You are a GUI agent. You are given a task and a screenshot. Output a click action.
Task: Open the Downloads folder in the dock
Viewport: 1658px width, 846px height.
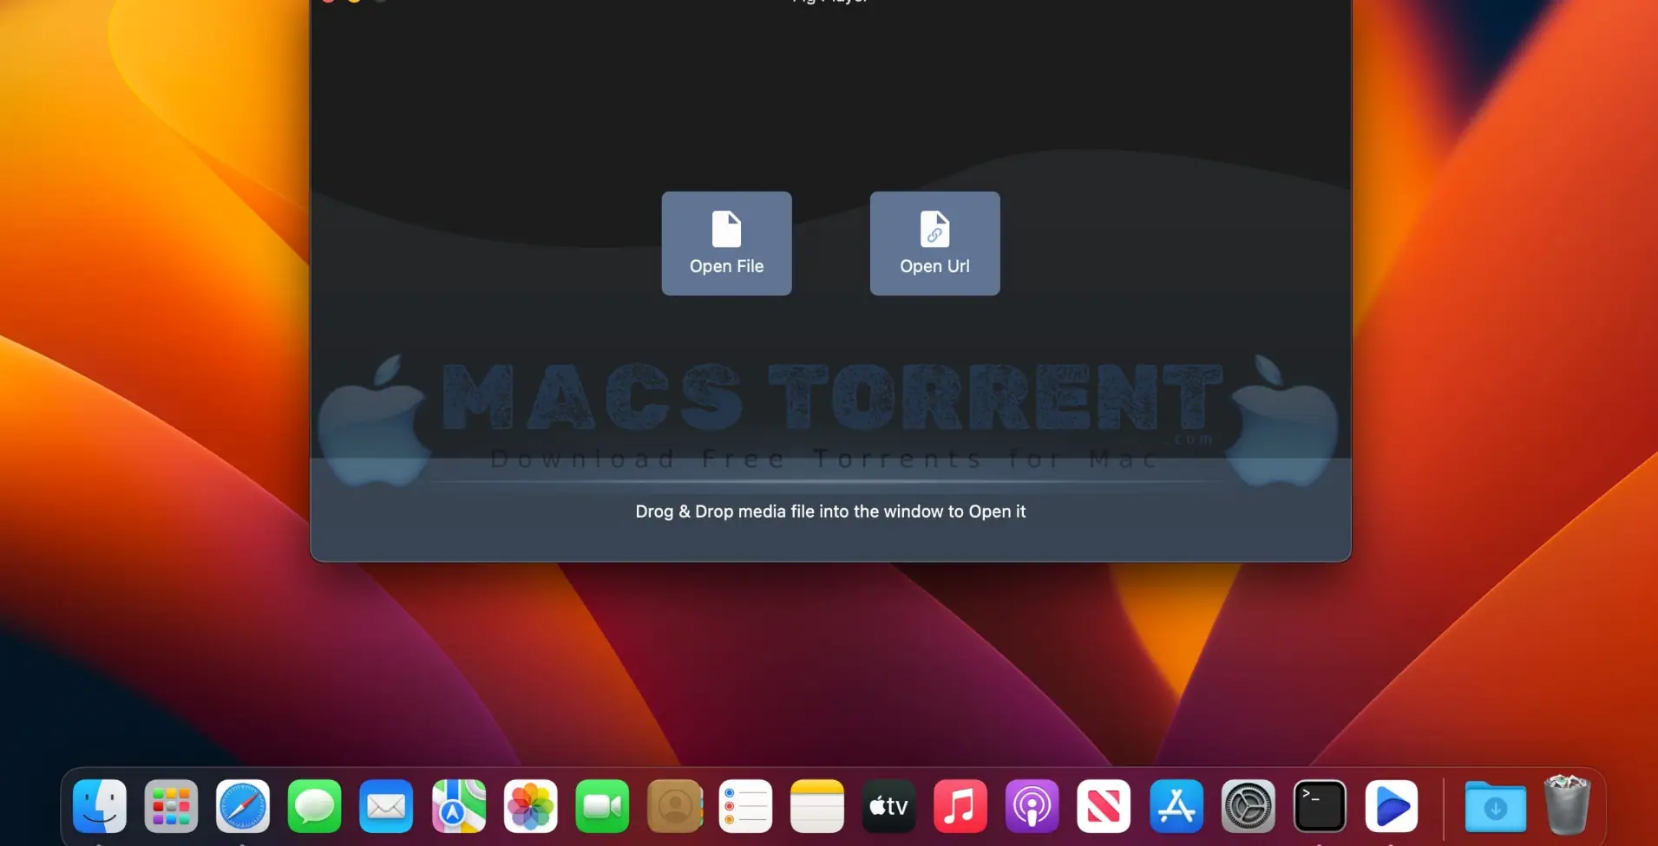1496,806
